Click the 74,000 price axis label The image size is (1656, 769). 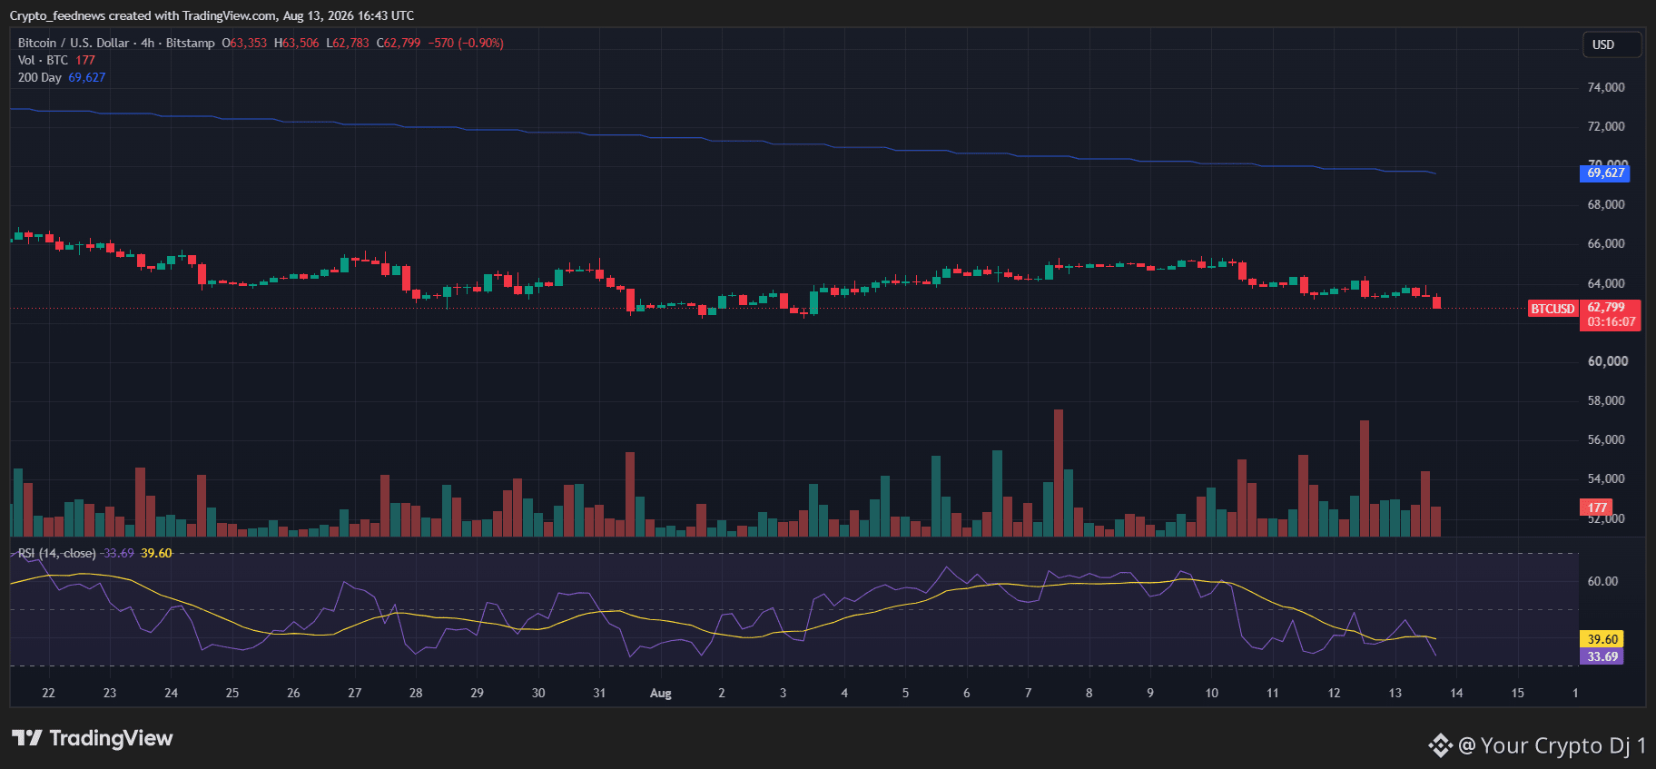point(1606,87)
